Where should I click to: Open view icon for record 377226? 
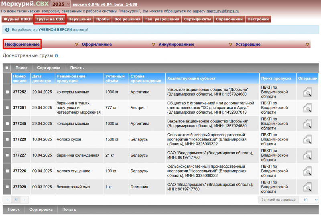307,171
